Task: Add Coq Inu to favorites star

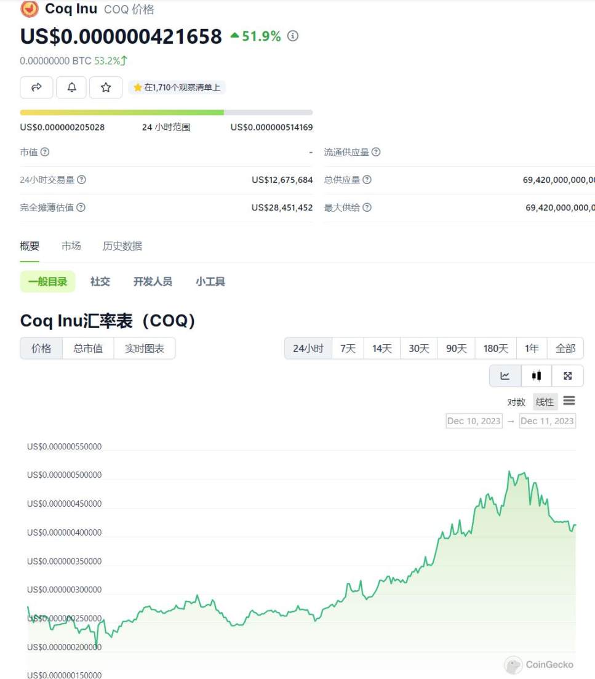Action: point(106,87)
